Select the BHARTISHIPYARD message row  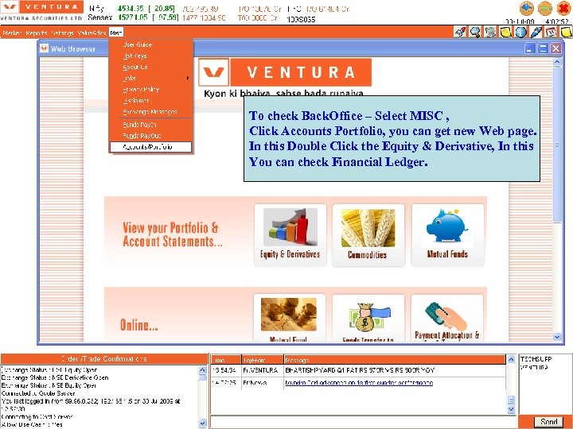pyautogui.click(x=358, y=370)
